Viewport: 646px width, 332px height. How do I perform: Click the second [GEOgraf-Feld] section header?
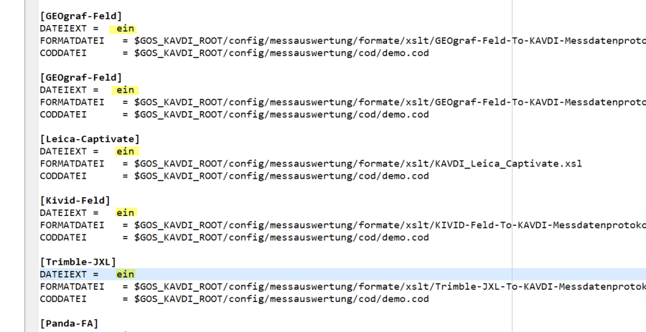pyautogui.click(x=80, y=77)
